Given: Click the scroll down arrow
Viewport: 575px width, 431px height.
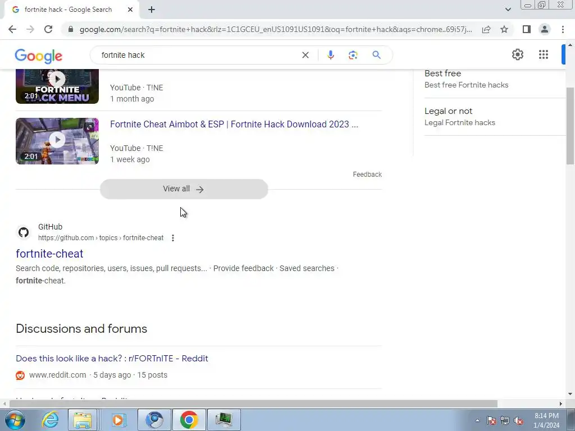Looking at the screenshot, I should tap(571, 395).
